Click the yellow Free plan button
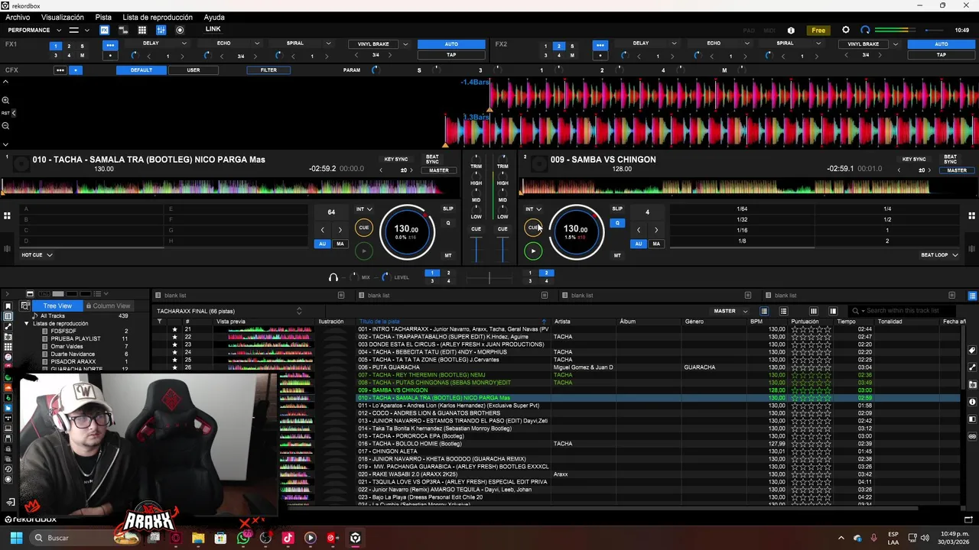Screen dimensions: 979x550 pos(818,31)
